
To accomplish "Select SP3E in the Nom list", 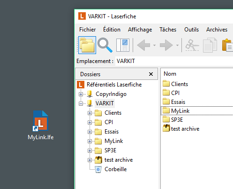I will coord(177,120).
